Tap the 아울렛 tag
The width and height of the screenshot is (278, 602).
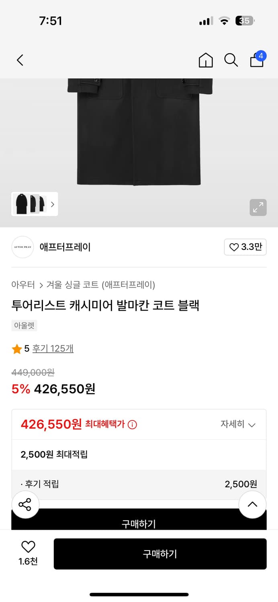coord(25,325)
